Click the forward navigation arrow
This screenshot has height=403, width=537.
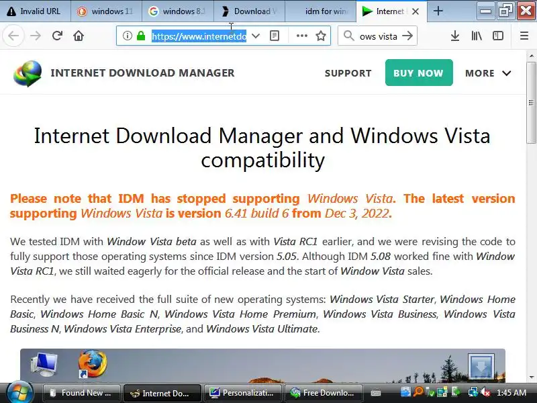(36, 36)
